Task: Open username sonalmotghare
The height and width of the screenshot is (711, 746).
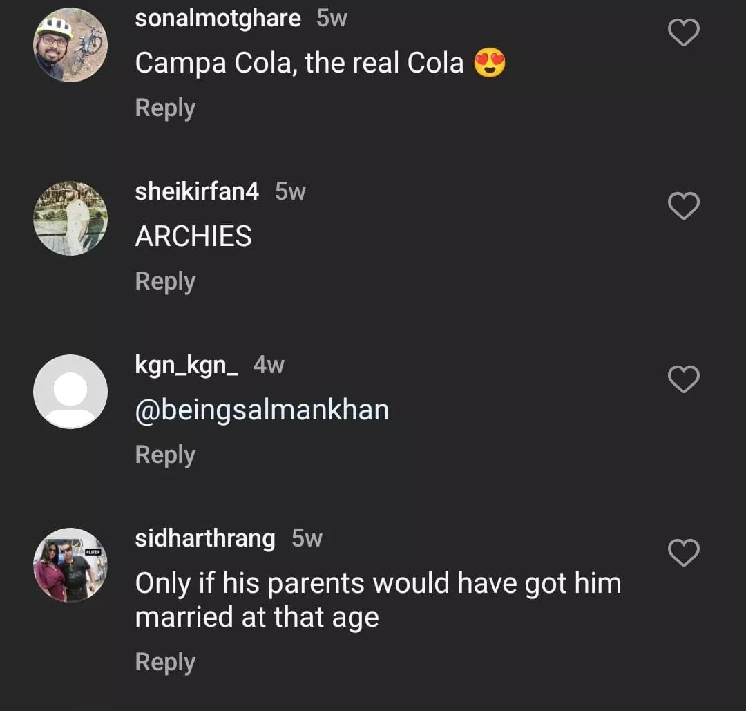Action: (218, 19)
